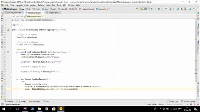Open the Analyze menu
The image size is (200, 112).
(33, 5)
